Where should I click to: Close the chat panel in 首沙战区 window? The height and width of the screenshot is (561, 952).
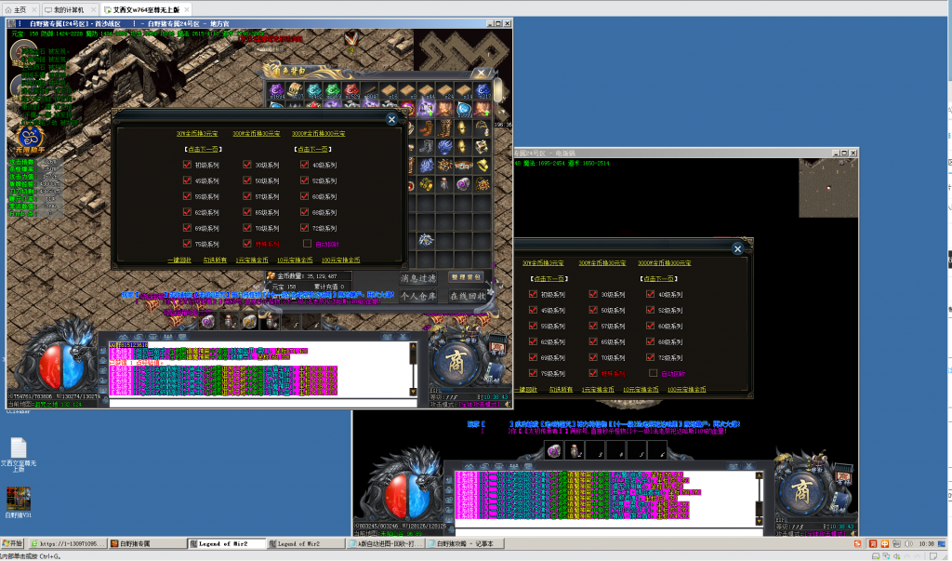[403, 336]
